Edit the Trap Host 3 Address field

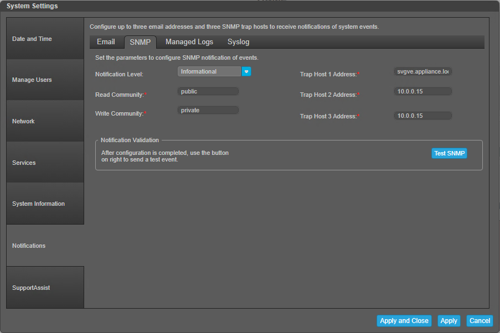[x=424, y=116]
